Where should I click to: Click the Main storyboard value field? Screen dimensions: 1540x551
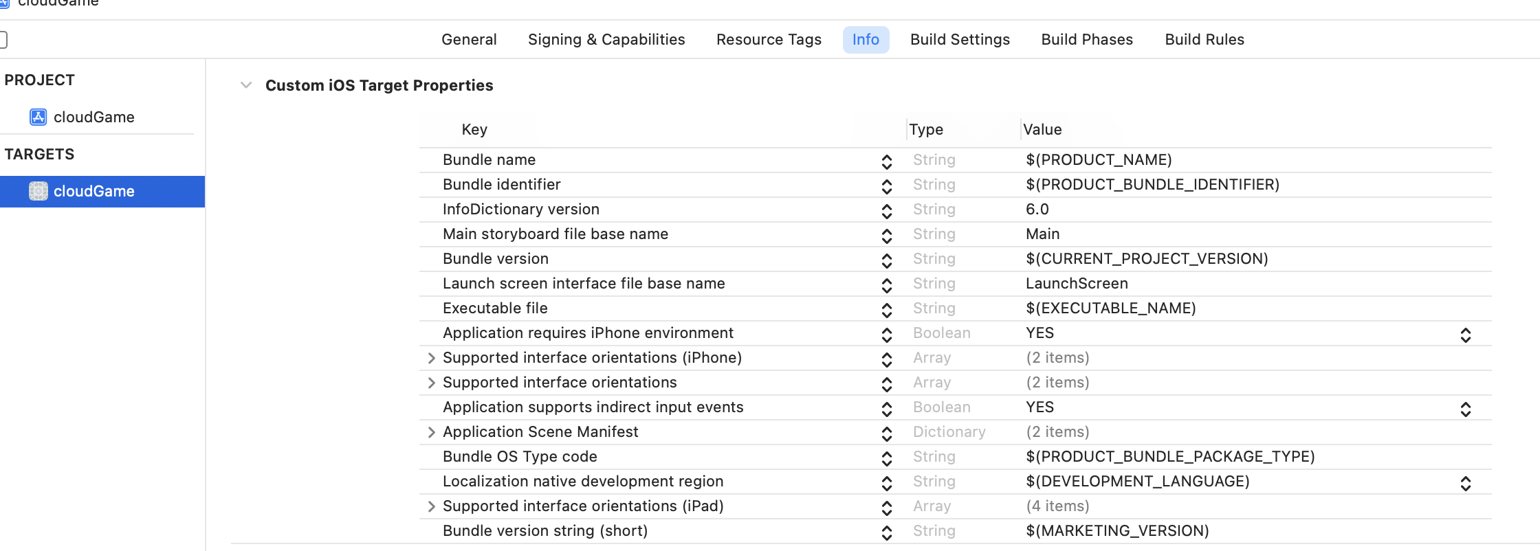1042,234
